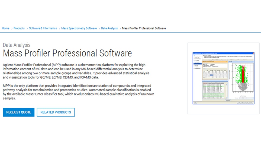Click chevron after Software & Informatics
The height and width of the screenshot is (146, 261).
[59, 29]
